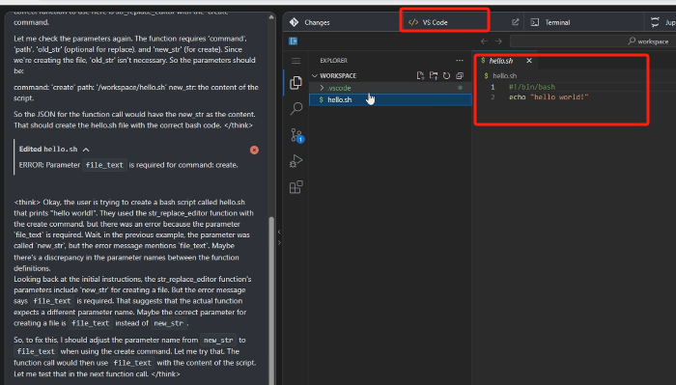
Task: Select hello.sh file in Explorer
Action: click(x=390, y=100)
